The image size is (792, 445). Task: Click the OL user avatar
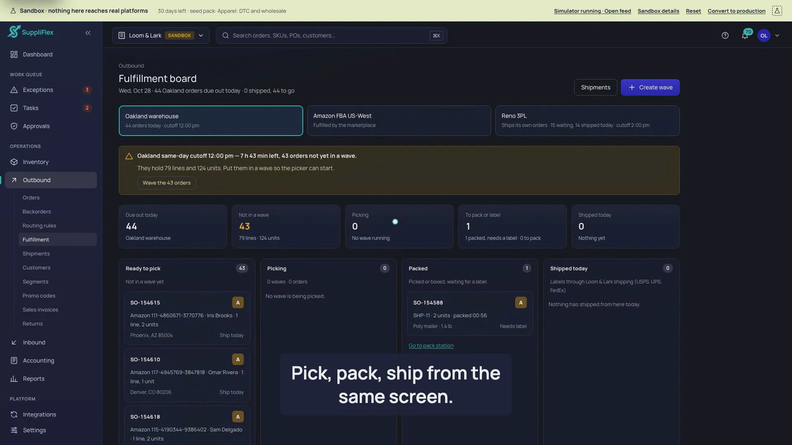point(764,35)
